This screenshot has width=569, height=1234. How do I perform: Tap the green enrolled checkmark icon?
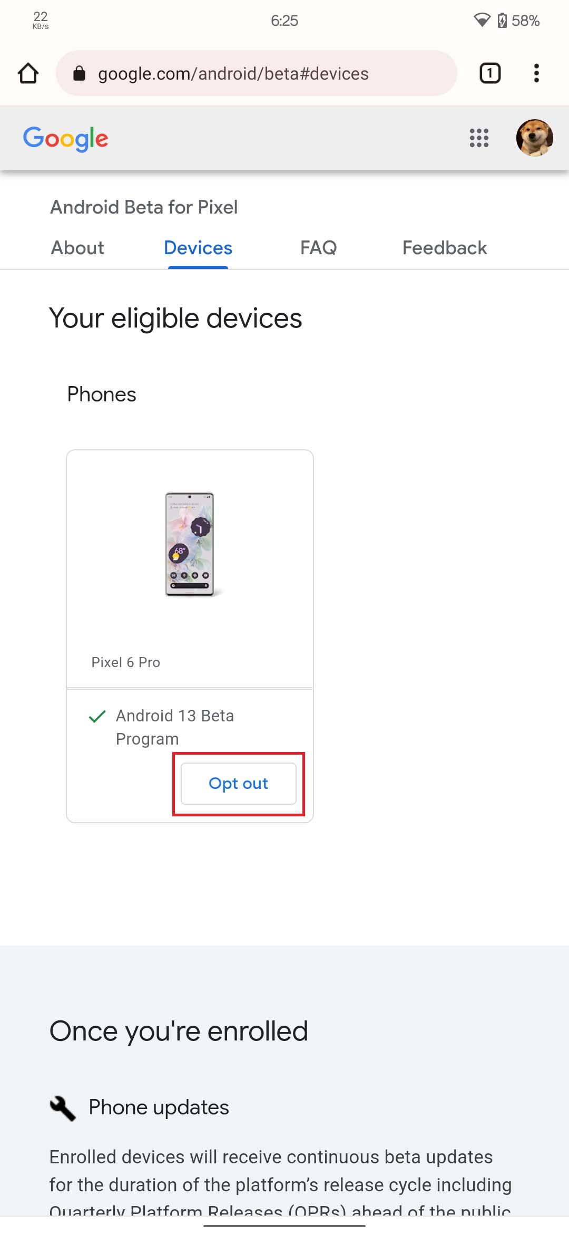pos(97,717)
